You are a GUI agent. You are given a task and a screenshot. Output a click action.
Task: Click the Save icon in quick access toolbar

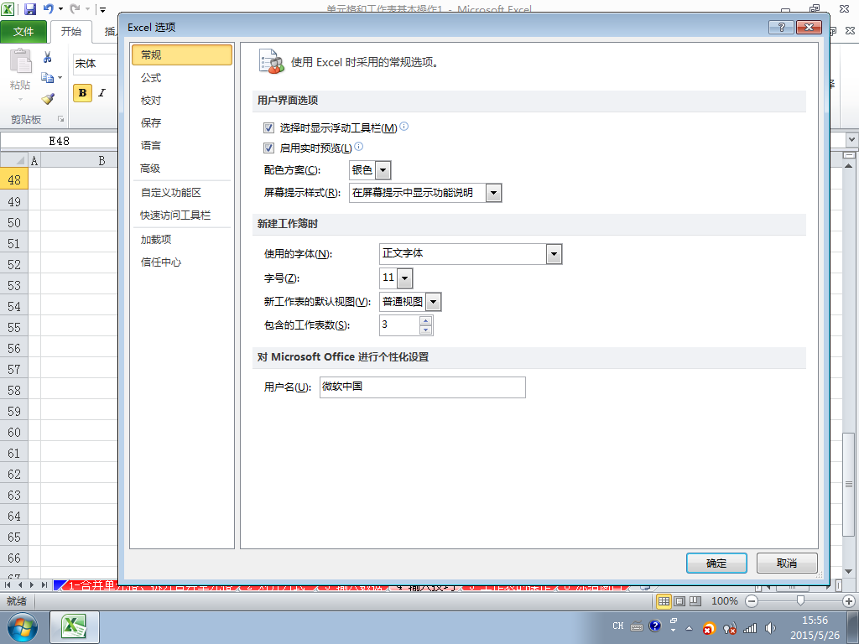click(x=29, y=9)
